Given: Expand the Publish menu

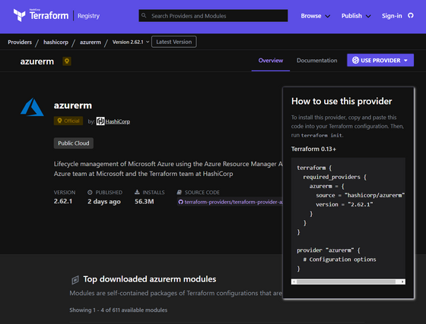Looking at the screenshot, I should tap(356, 16).
